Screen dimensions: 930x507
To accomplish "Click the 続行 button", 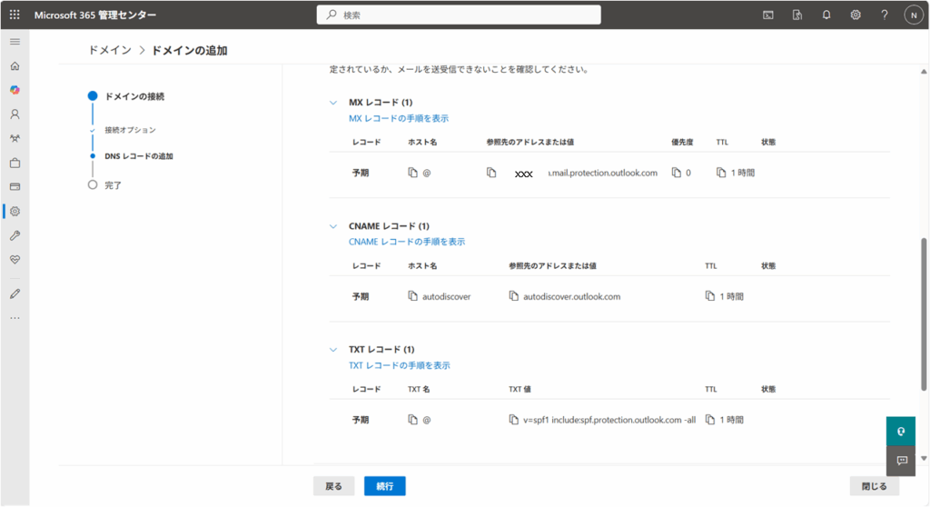I will coord(385,486).
